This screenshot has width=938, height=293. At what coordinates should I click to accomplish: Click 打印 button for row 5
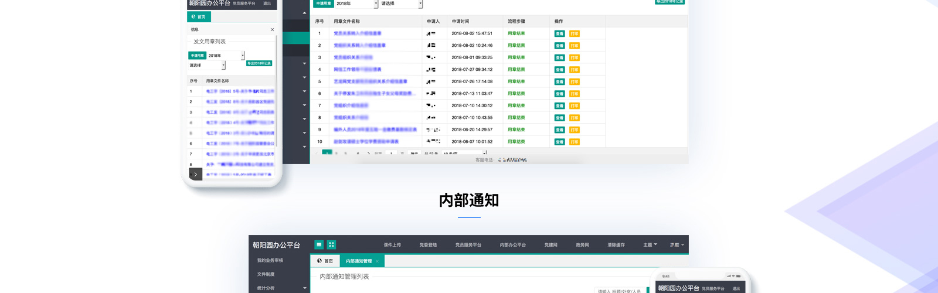575,82
